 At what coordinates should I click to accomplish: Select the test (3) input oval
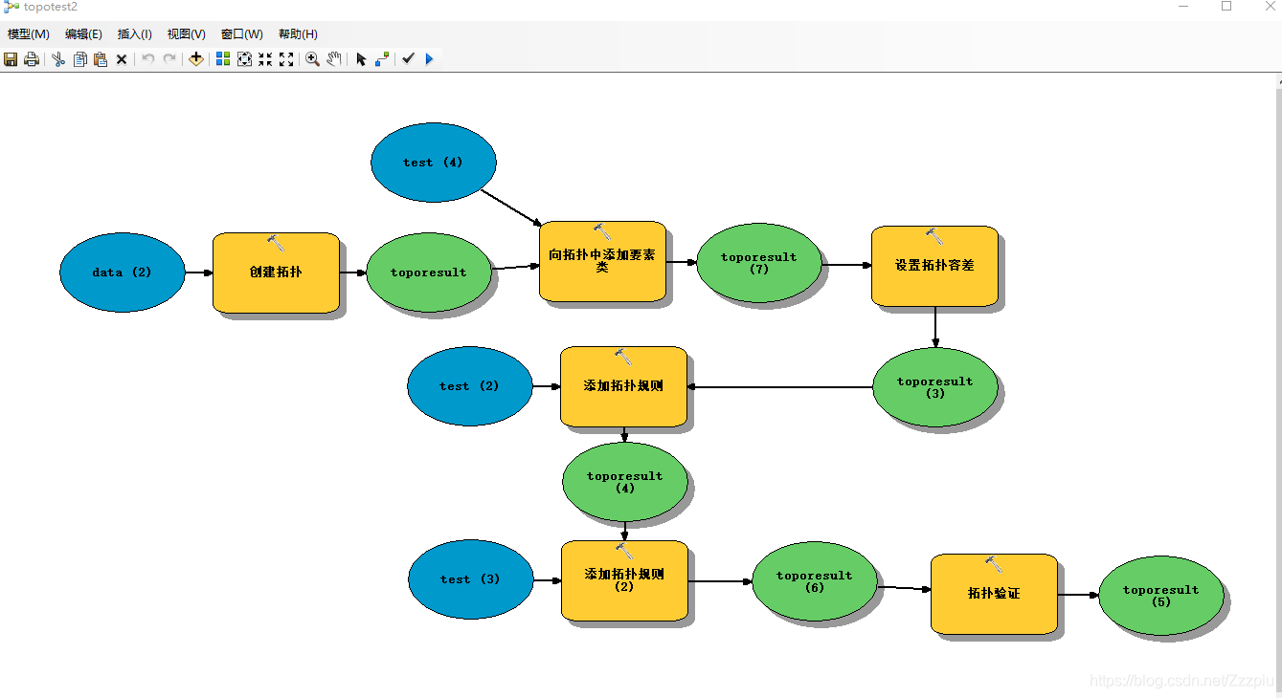[470, 579]
